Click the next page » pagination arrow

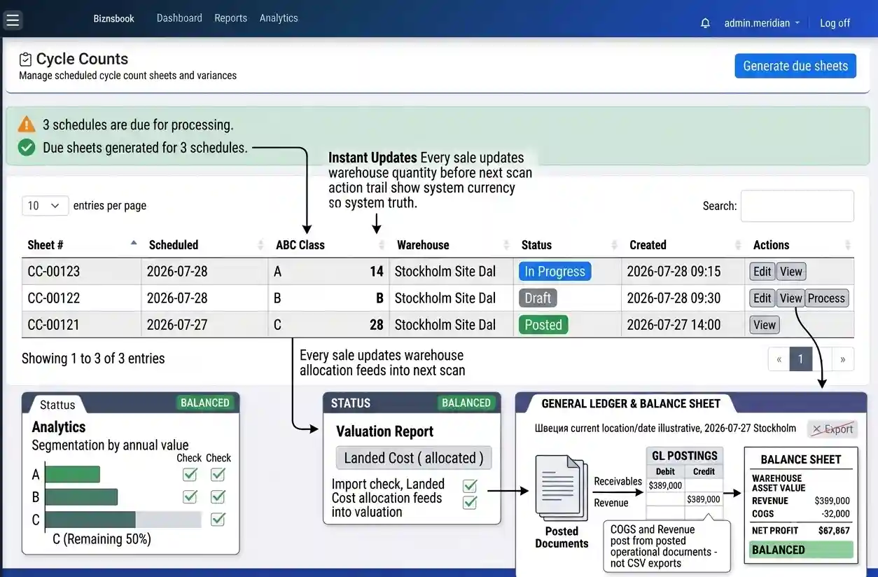843,359
